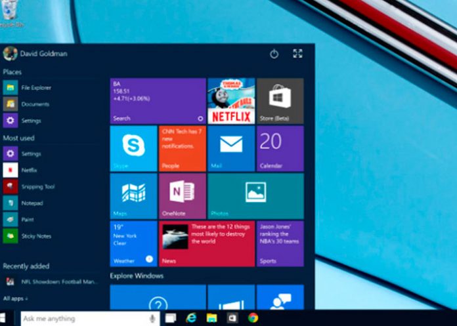Open David Goldman user account menu

(x=35, y=54)
